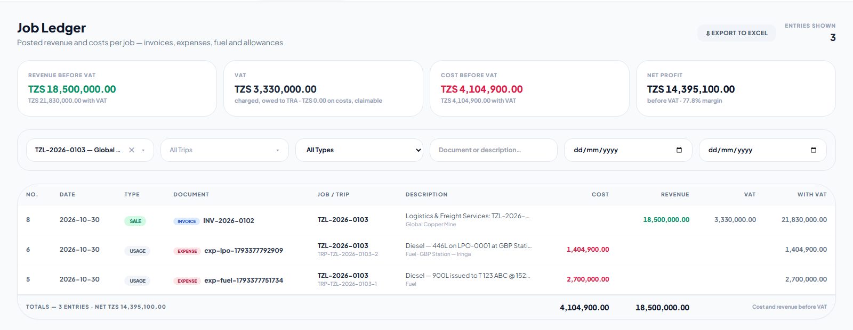Focus the Document or description search field
Screen dimensions: 853x330
pyautogui.click(x=494, y=150)
